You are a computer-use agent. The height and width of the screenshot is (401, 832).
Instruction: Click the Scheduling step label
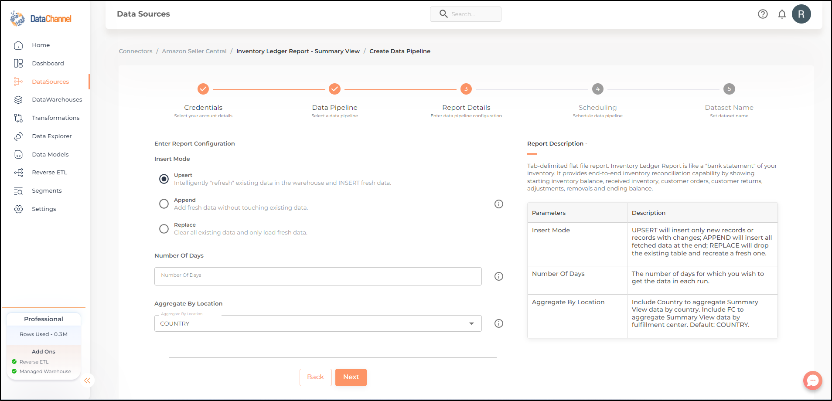pos(598,108)
